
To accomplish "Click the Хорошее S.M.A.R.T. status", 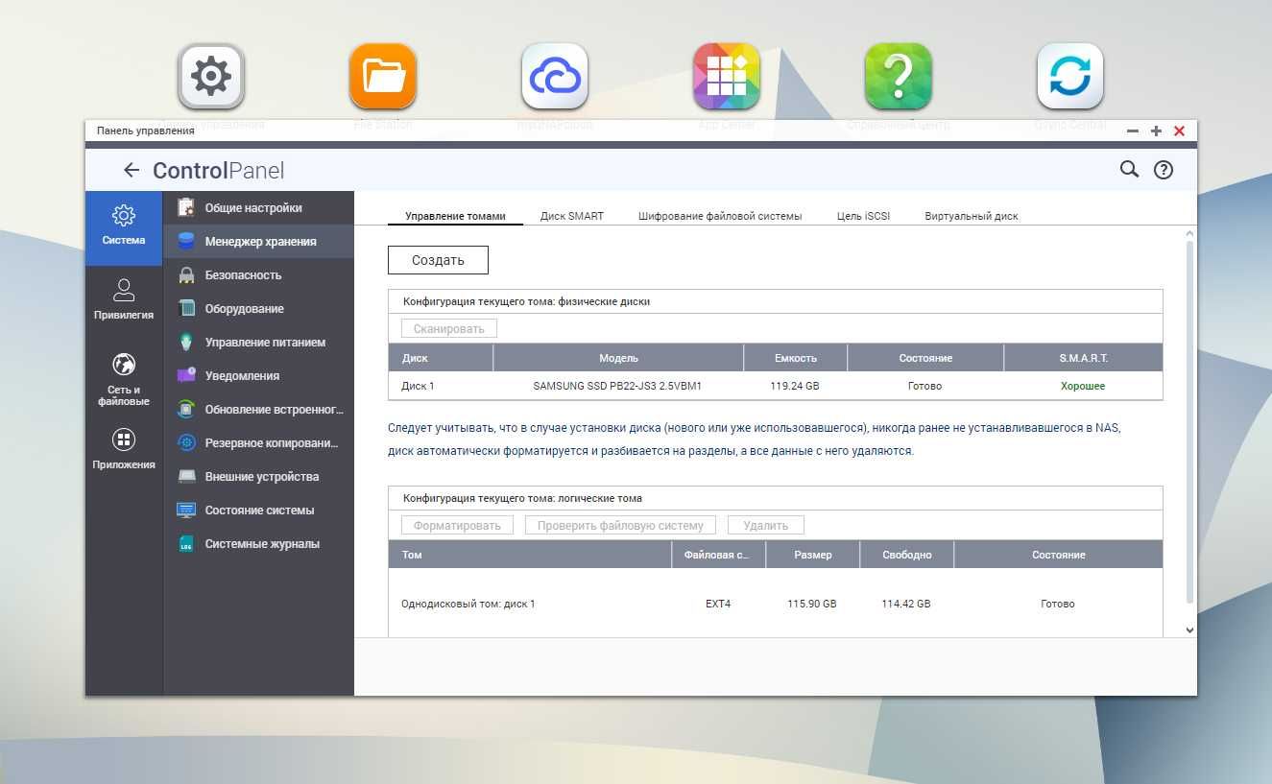I will (1083, 386).
